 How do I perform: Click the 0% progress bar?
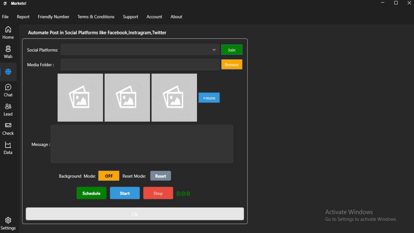[x=135, y=214]
